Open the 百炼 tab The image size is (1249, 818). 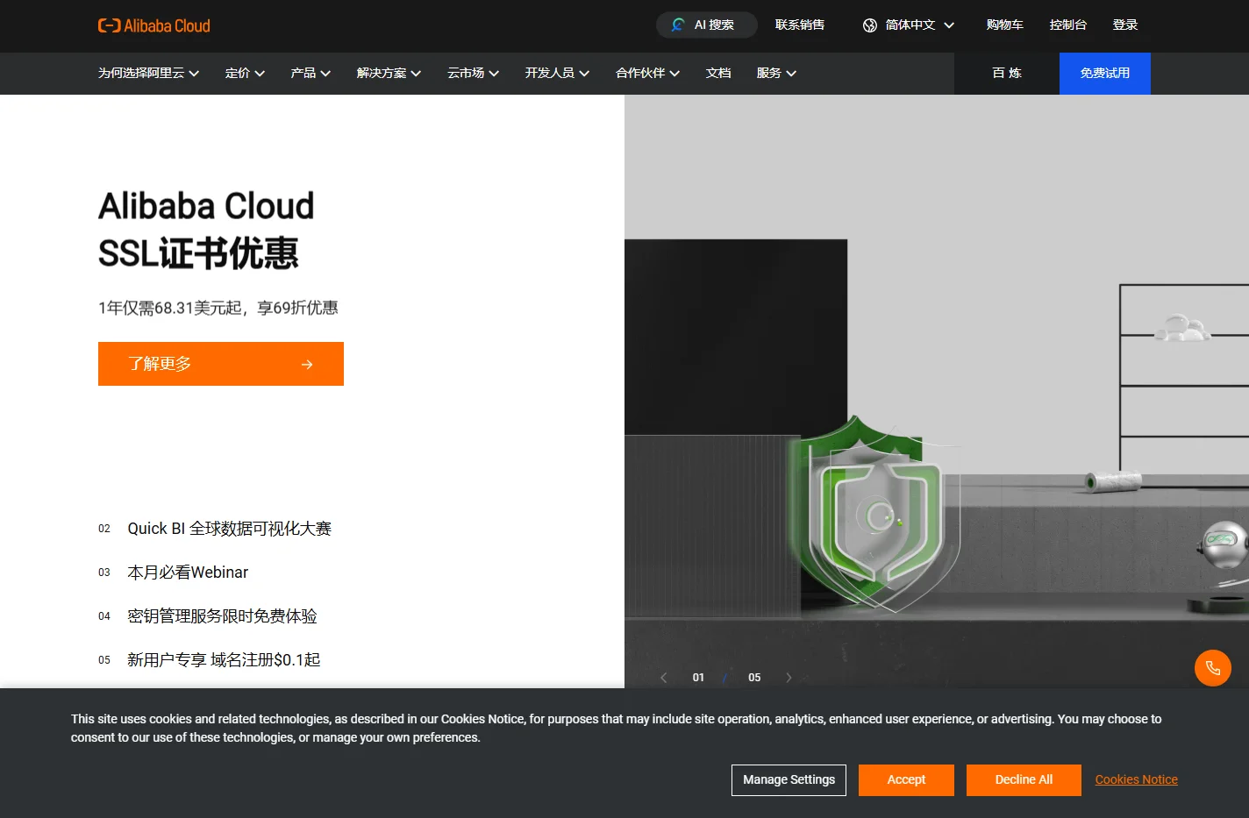1007,74
